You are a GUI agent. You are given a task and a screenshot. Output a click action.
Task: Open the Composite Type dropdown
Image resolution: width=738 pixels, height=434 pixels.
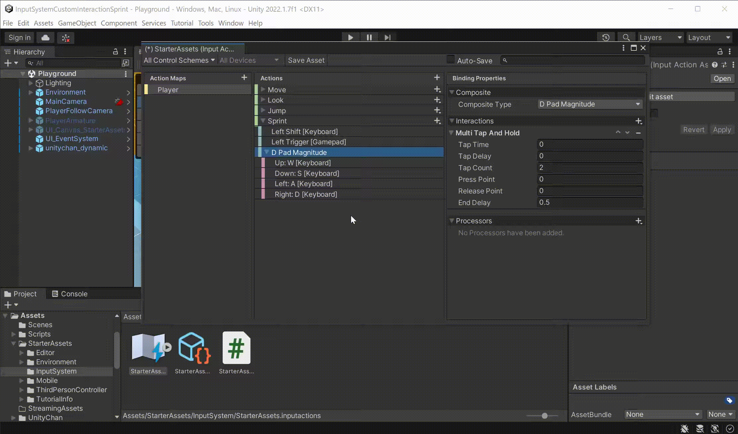click(x=590, y=104)
